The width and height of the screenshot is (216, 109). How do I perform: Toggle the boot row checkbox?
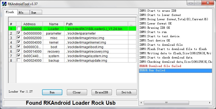coord(19,47)
